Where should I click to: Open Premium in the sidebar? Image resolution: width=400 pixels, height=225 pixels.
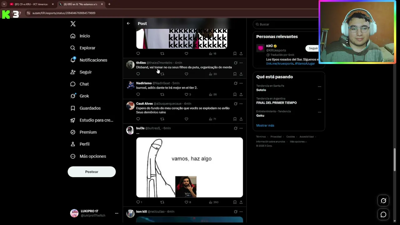coord(84,132)
